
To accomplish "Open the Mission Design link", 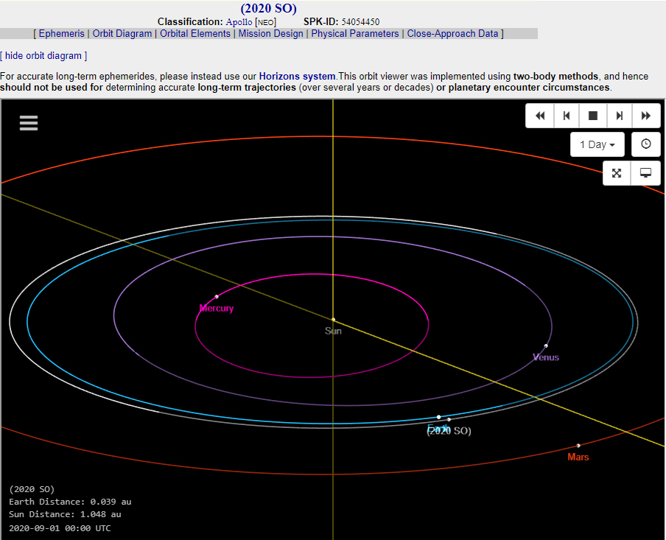I will tap(270, 34).
